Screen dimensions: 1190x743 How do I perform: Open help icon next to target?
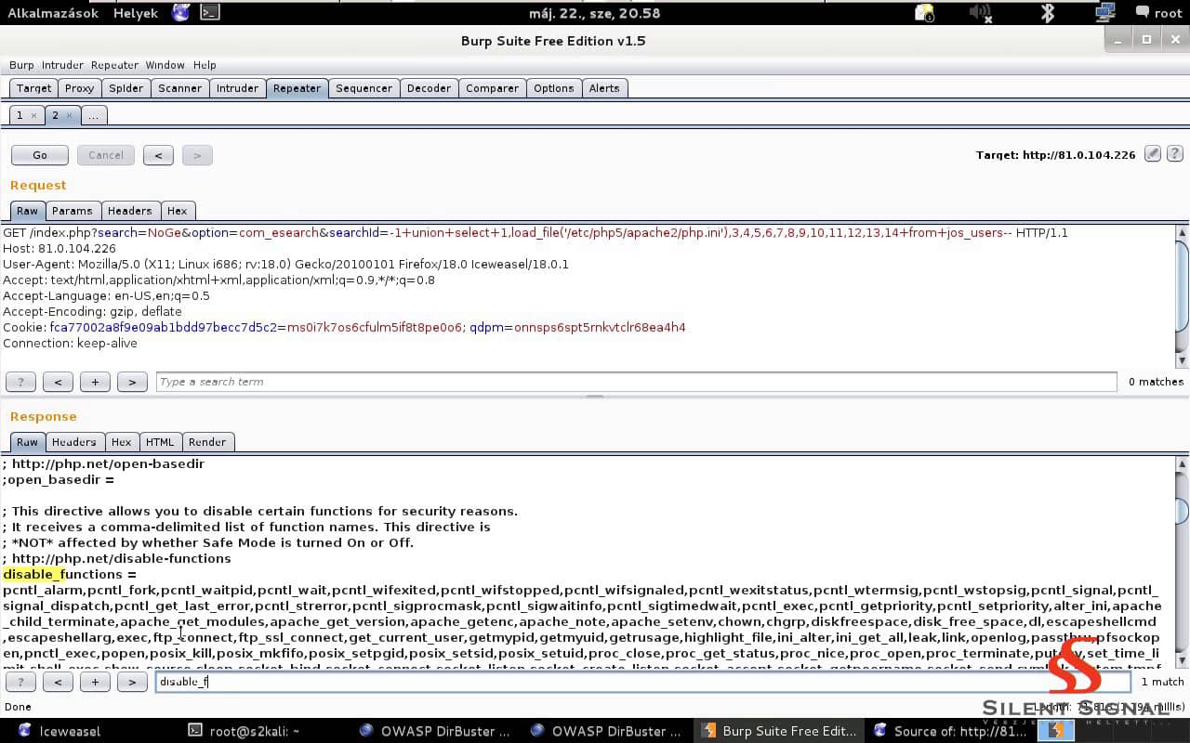tap(1175, 154)
